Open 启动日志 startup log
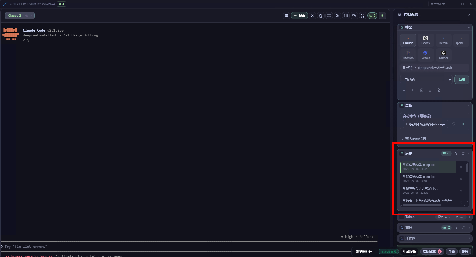Screen dimensions: 476x257 (x=432, y=252)
